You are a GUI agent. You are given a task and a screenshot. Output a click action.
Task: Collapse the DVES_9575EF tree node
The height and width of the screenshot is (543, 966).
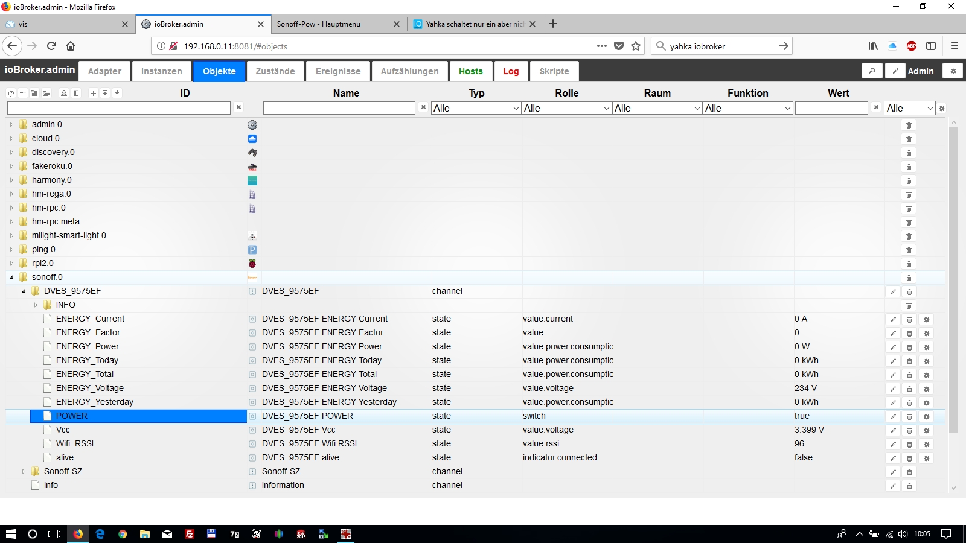[24, 291]
